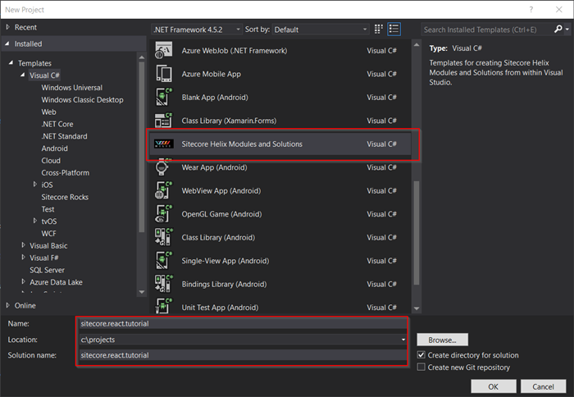Click the template list scroll-down arrow
Image resolution: width=574 pixels, height=397 pixels.
[x=417, y=308]
